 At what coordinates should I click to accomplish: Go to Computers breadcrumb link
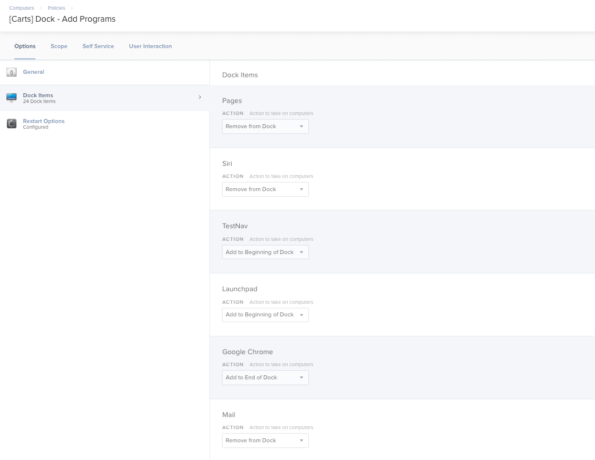pos(22,8)
